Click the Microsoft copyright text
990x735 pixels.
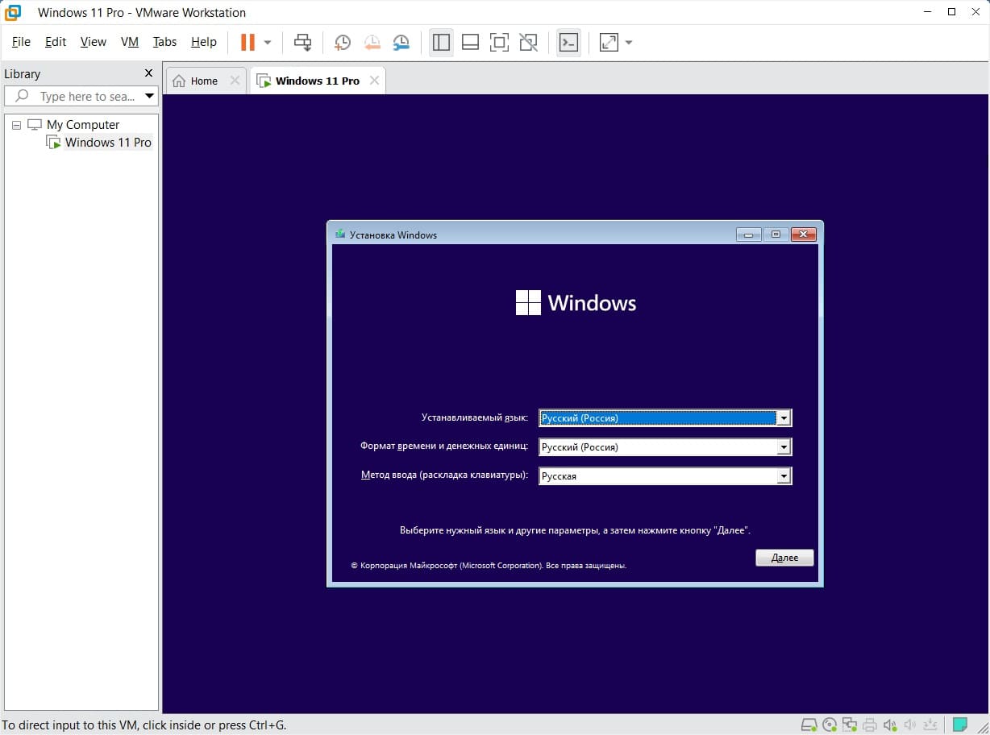489,566
